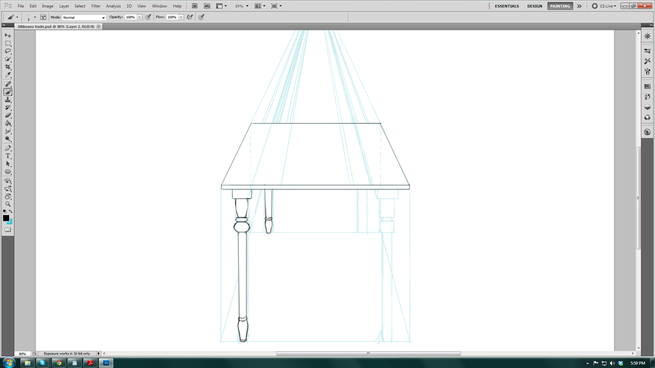Select the Lasso tool

click(x=8, y=51)
